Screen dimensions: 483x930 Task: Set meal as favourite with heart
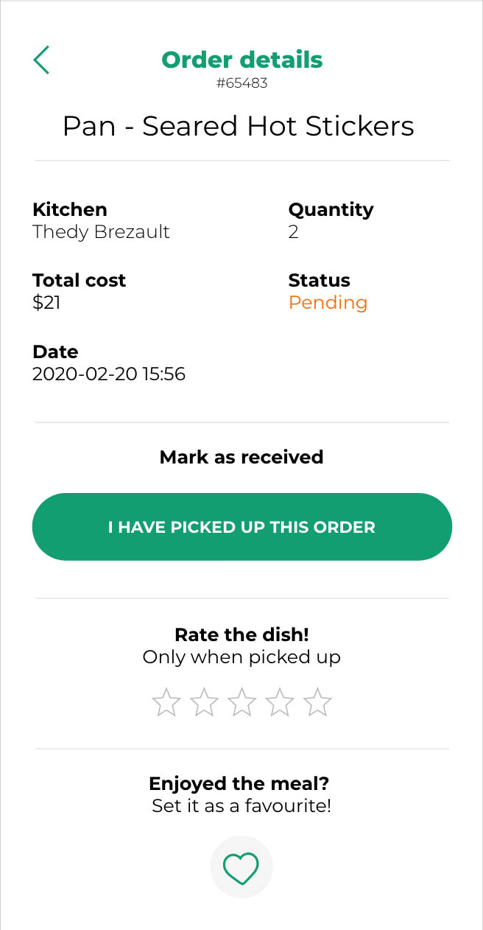coord(241,867)
